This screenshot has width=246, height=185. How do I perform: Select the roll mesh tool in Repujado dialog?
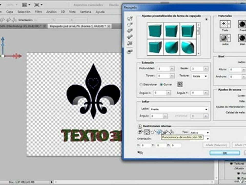click(130, 25)
